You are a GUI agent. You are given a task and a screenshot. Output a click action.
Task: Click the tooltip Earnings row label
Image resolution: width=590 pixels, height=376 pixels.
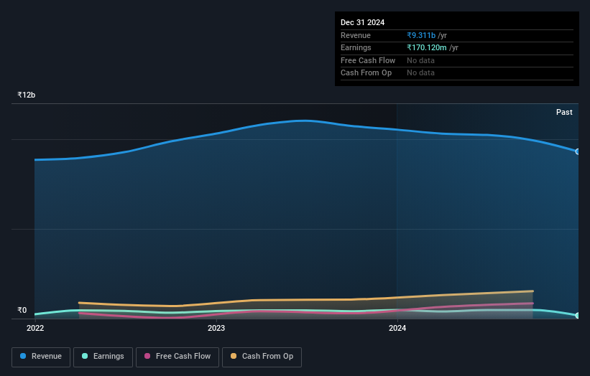click(x=356, y=47)
